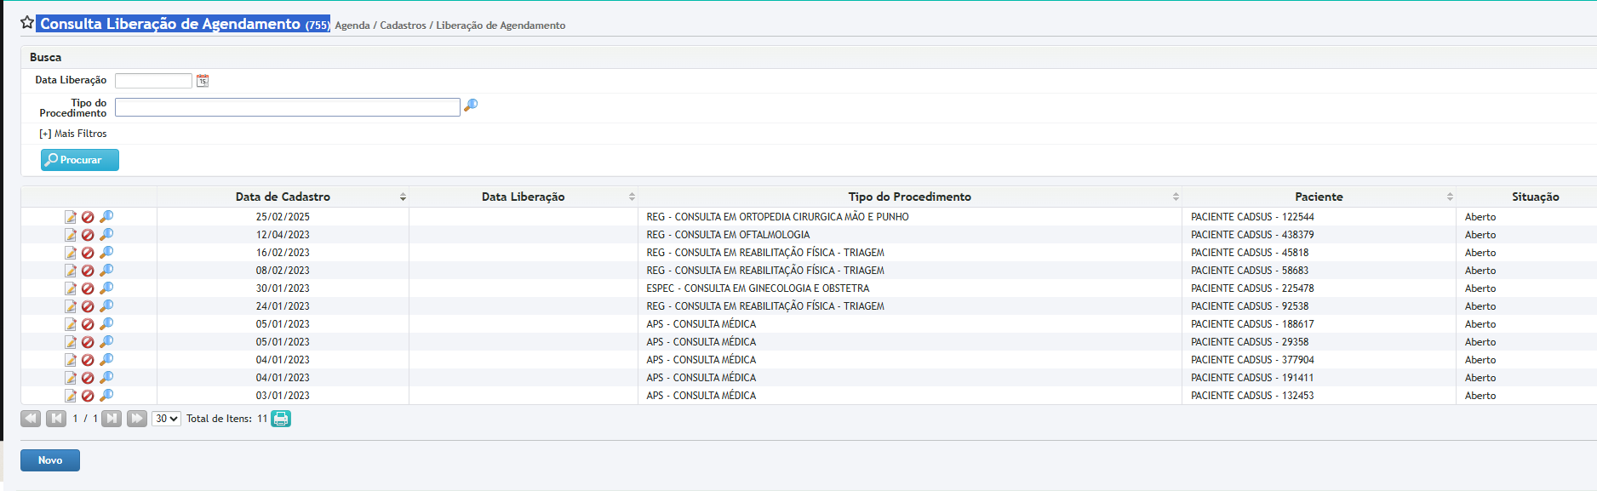Viewport: 1597px width, 491px height.
Task: Go to the next results page
Action: click(112, 419)
